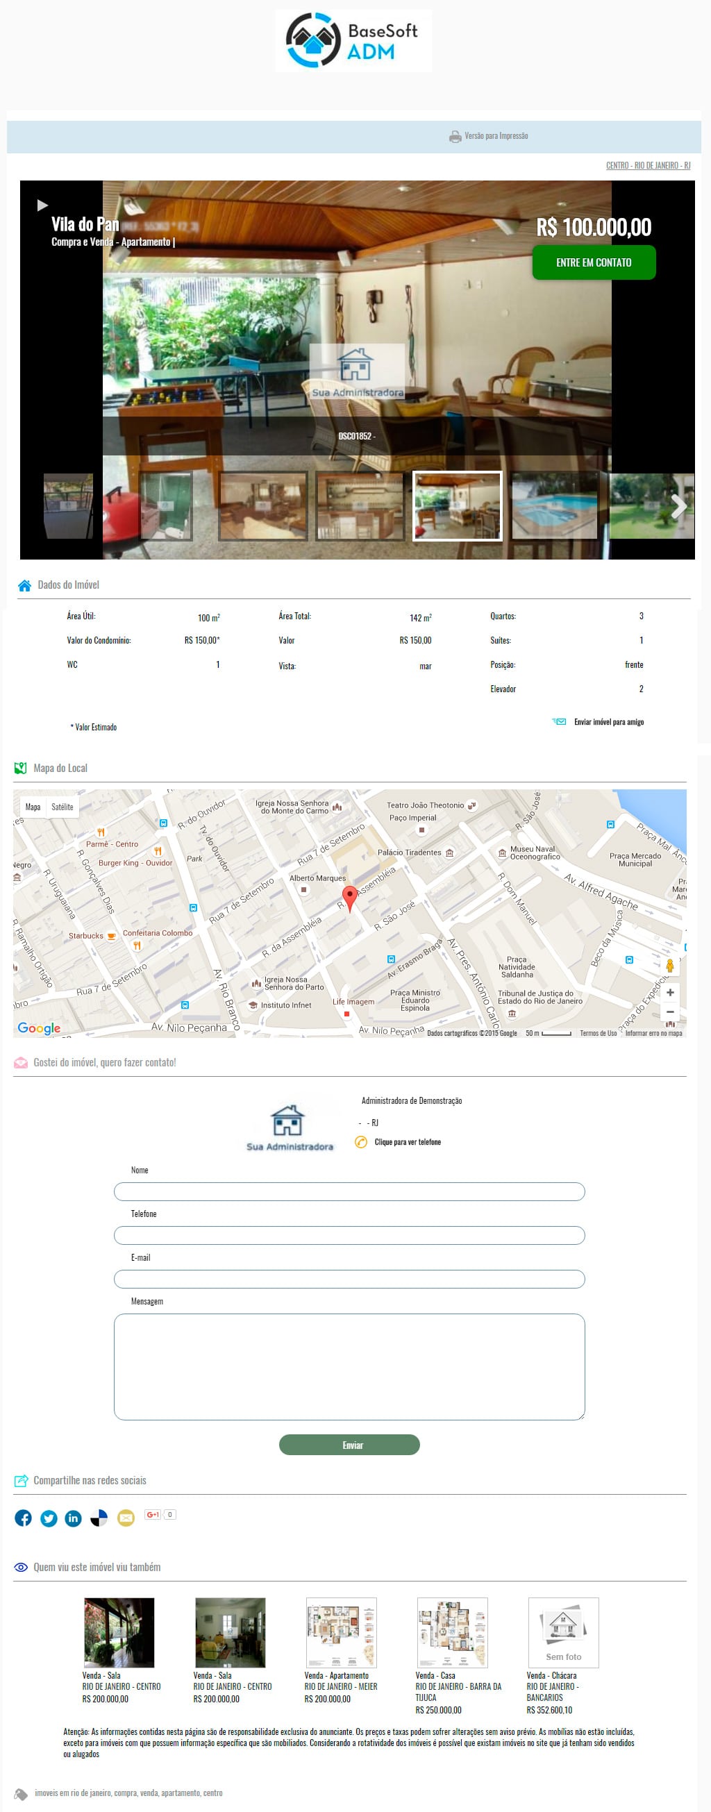Focus the Nome input field
The image size is (711, 1812).
click(349, 1191)
